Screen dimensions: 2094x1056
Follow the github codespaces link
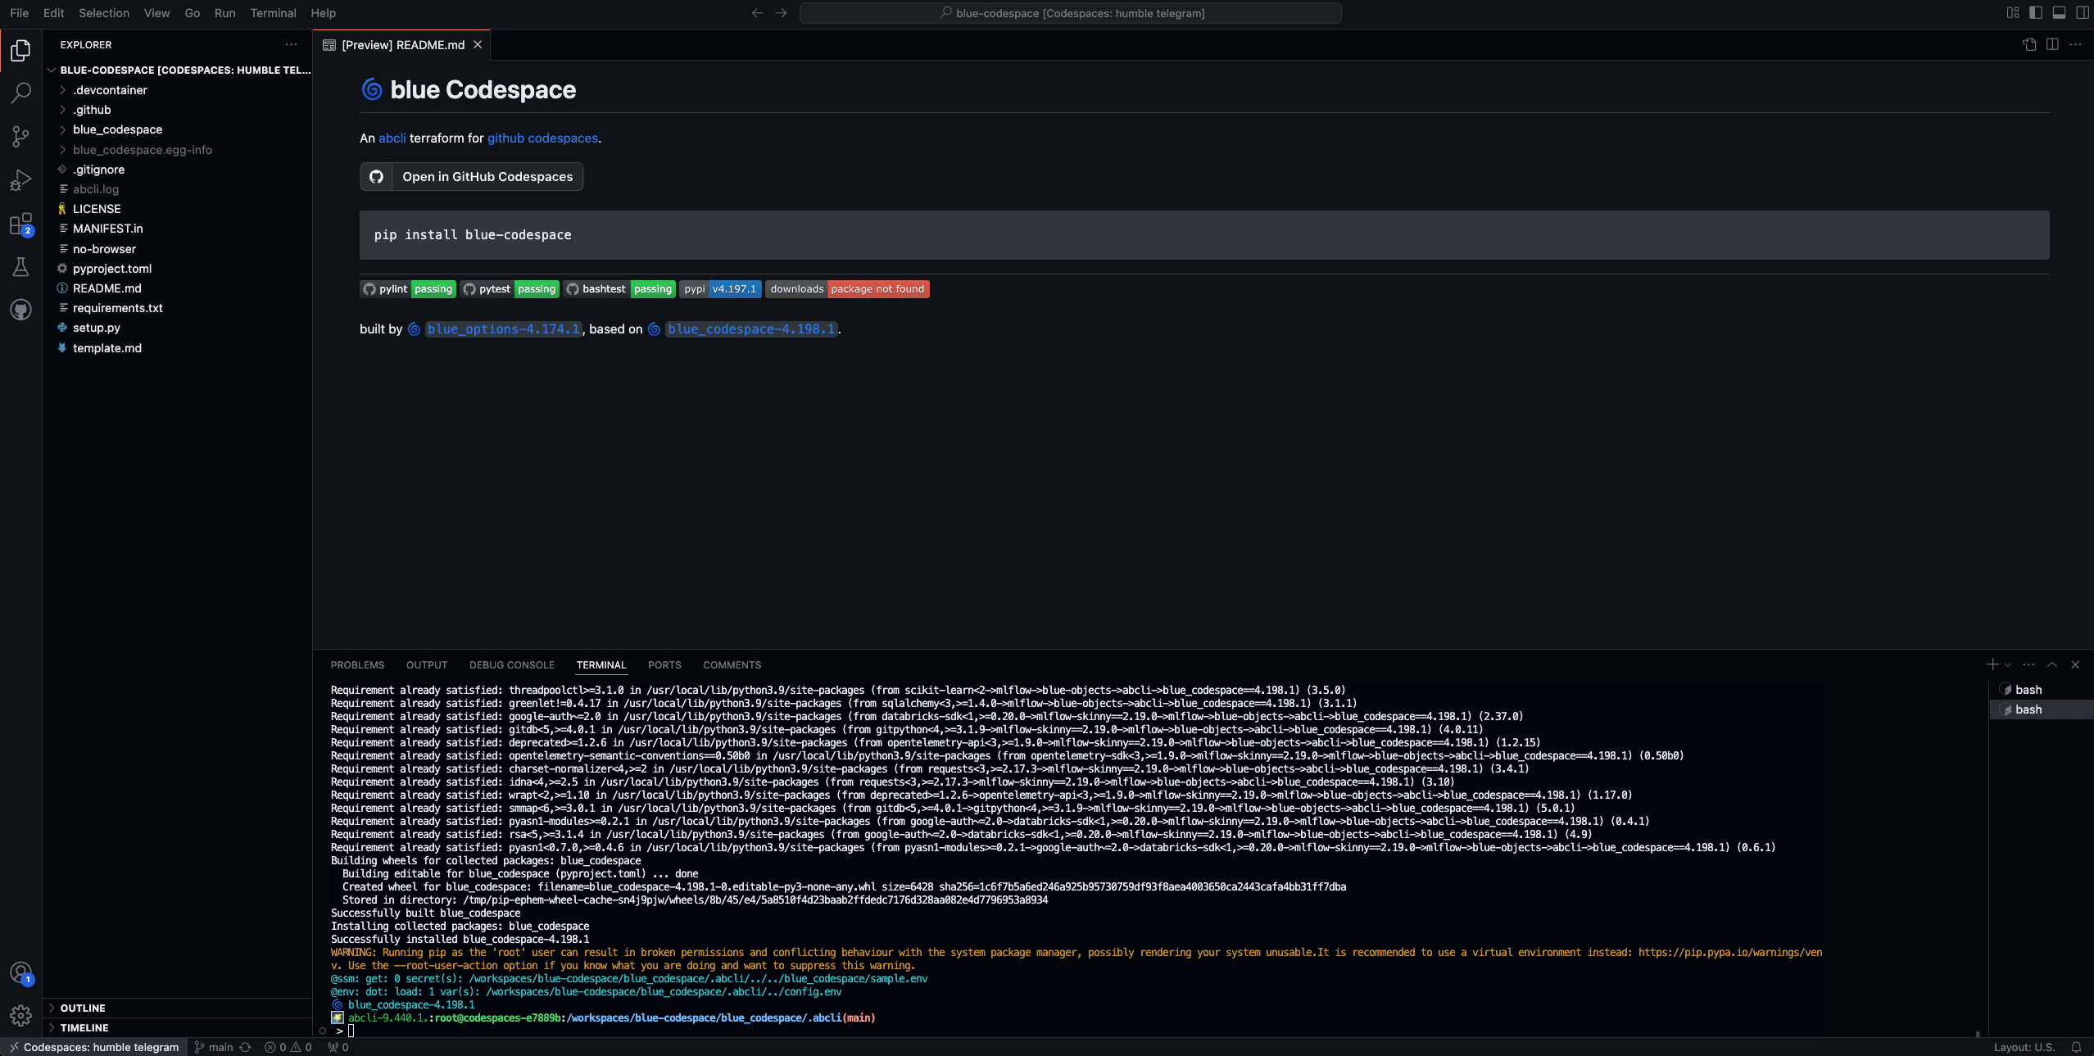coord(542,138)
